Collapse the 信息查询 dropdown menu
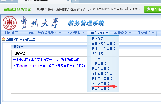The width and height of the screenshot is (161, 104). (99, 33)
